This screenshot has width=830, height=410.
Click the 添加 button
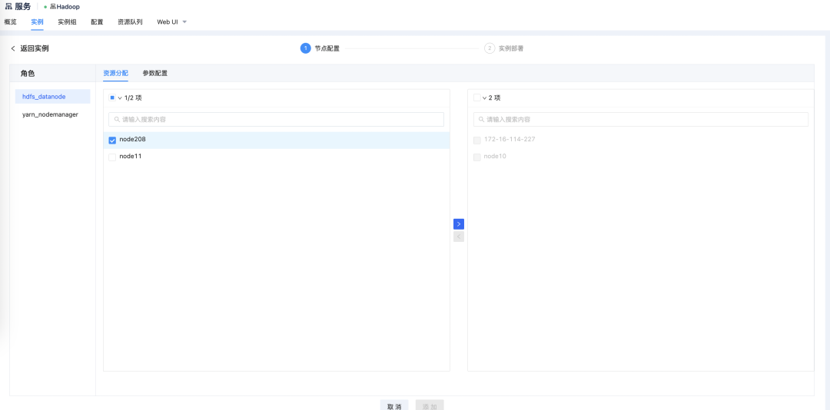click(430, 406)
